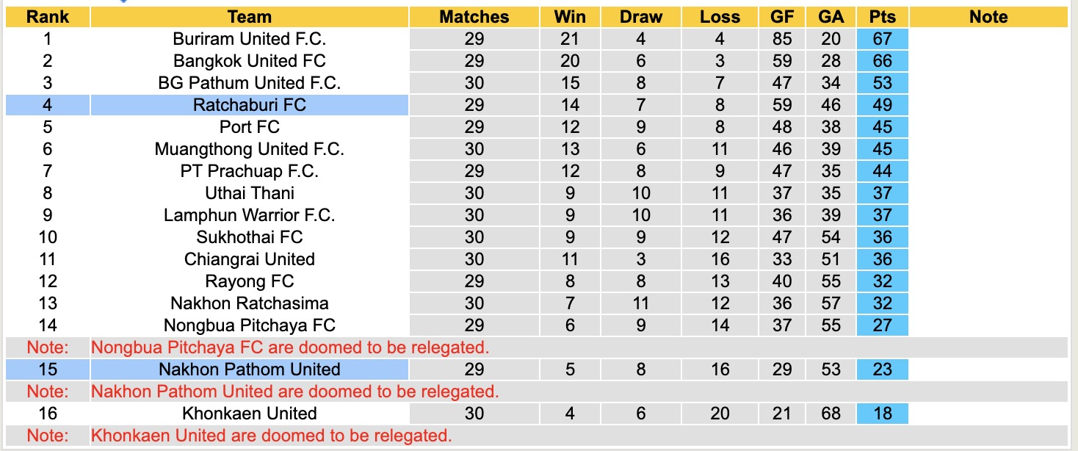Click the Nongbua Pitchaya relegation note text
Image resolution: width=1078 pixels, height=451 pixels.
click(x=290, y=347)
